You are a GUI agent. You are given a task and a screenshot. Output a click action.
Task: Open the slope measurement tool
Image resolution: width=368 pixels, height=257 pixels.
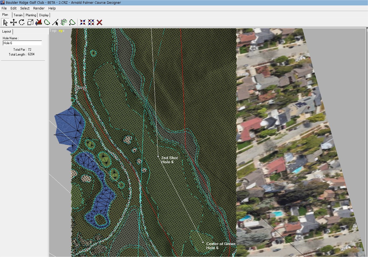[x=38, y=22]
